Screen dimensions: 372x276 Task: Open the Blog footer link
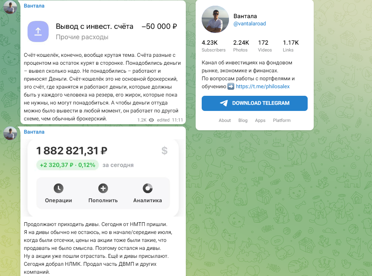pos(243,120)
